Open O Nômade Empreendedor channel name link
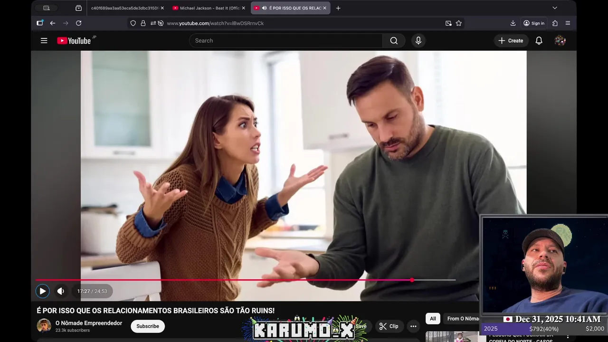 point(89,323)
